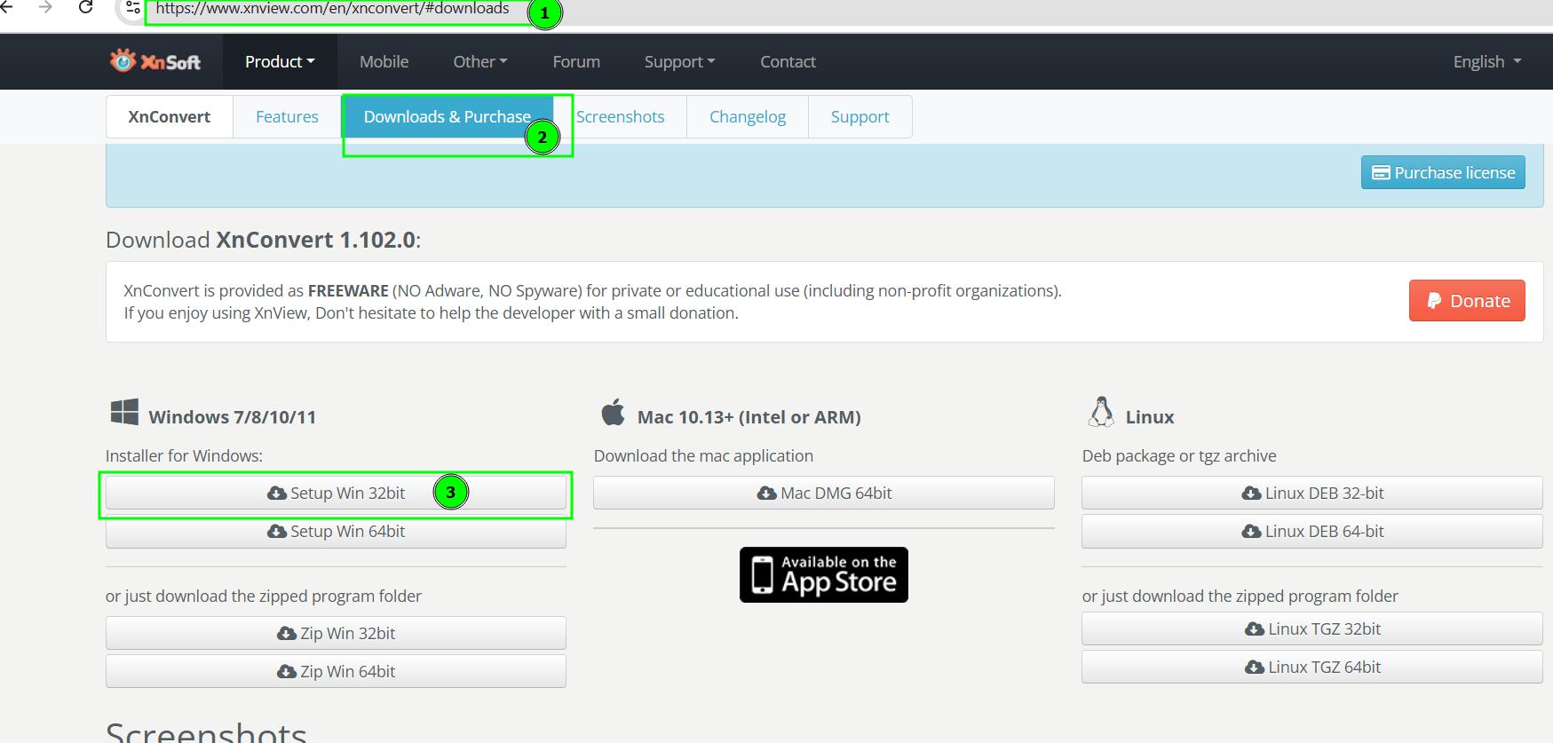The image size is (1553, 743).
Task: Click the Linux penguin icon
Action: (x=1101, y=412)
